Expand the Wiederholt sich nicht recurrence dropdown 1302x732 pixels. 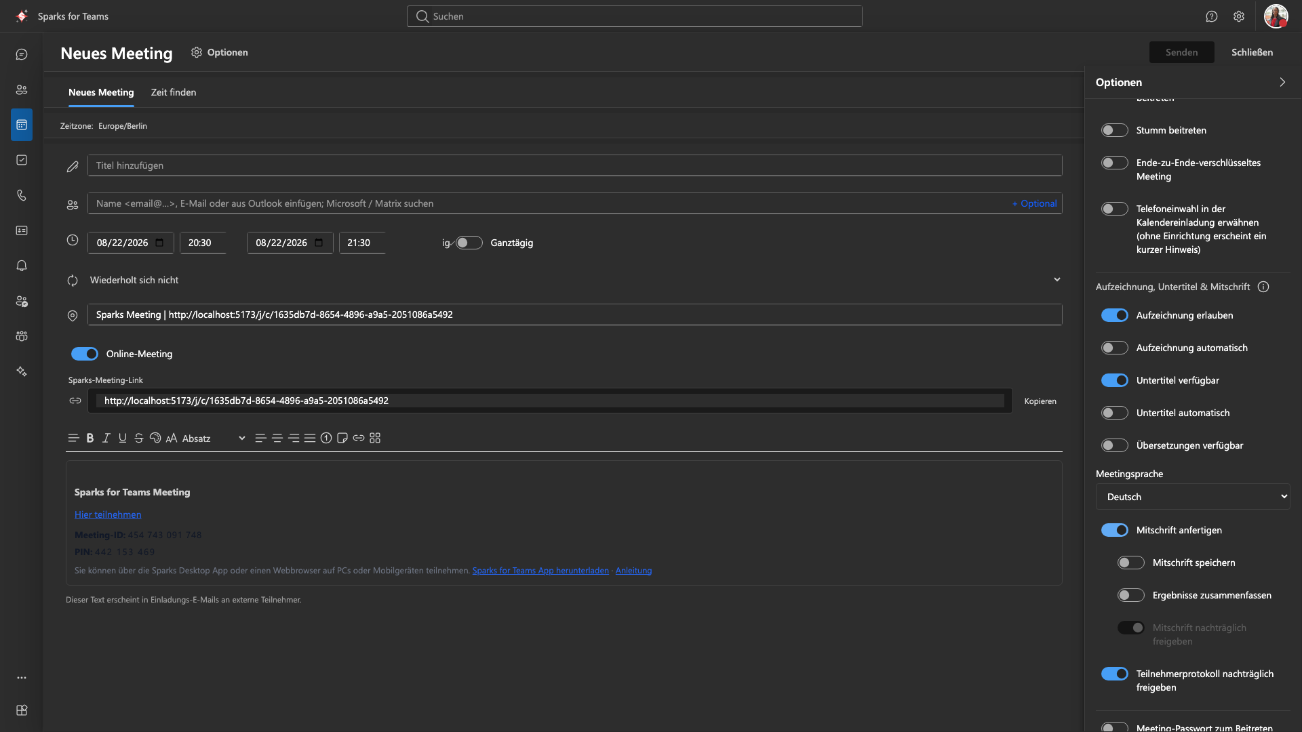[574, 280]
